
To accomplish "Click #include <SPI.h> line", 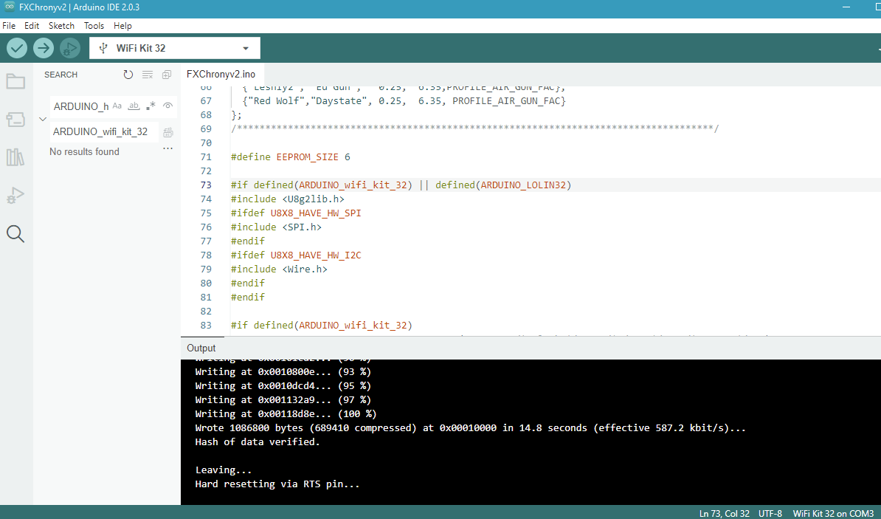I will pyautogui.click(x=276, y=227).
